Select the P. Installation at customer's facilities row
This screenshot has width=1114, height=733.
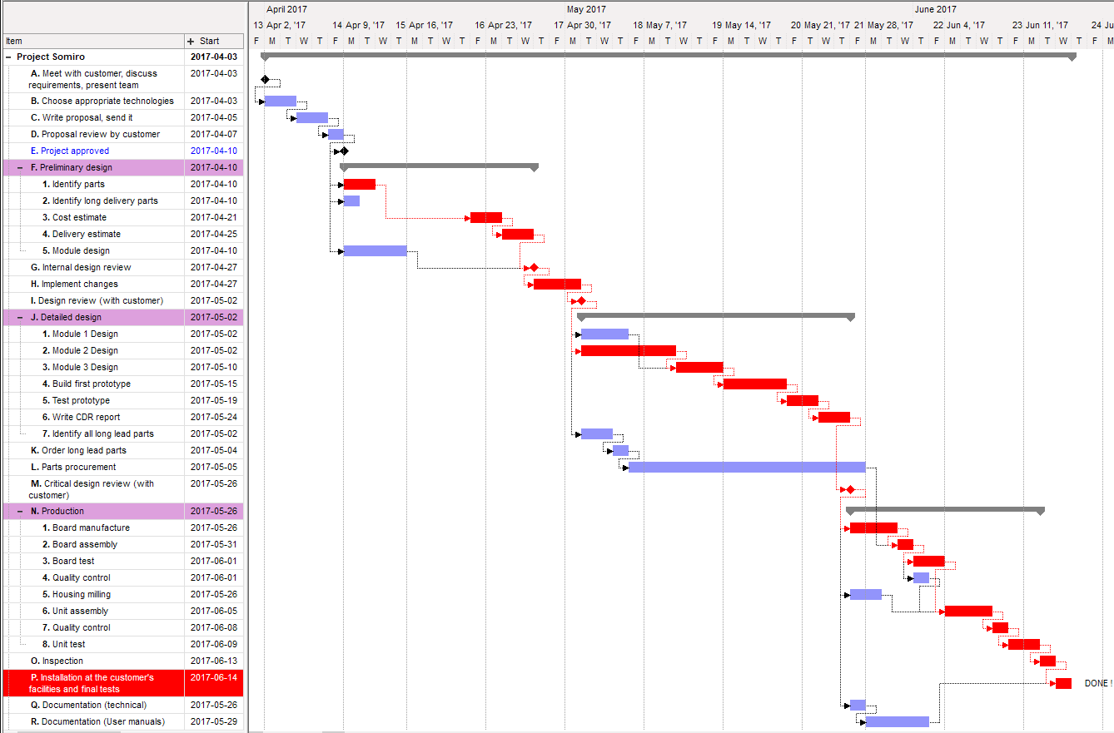[x=92, y=683]
